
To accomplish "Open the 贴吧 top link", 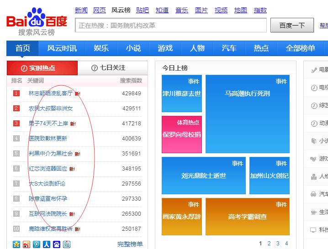I will 143,10.
